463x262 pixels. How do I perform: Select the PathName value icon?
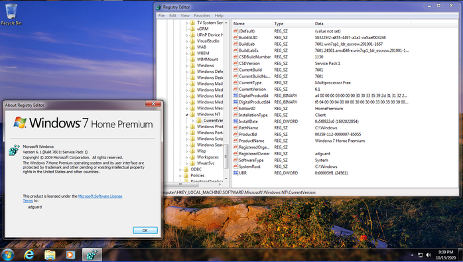(235, 128)
